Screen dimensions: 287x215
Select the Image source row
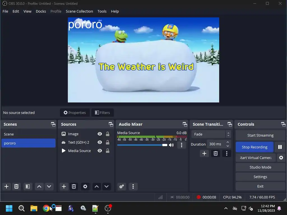86,134
